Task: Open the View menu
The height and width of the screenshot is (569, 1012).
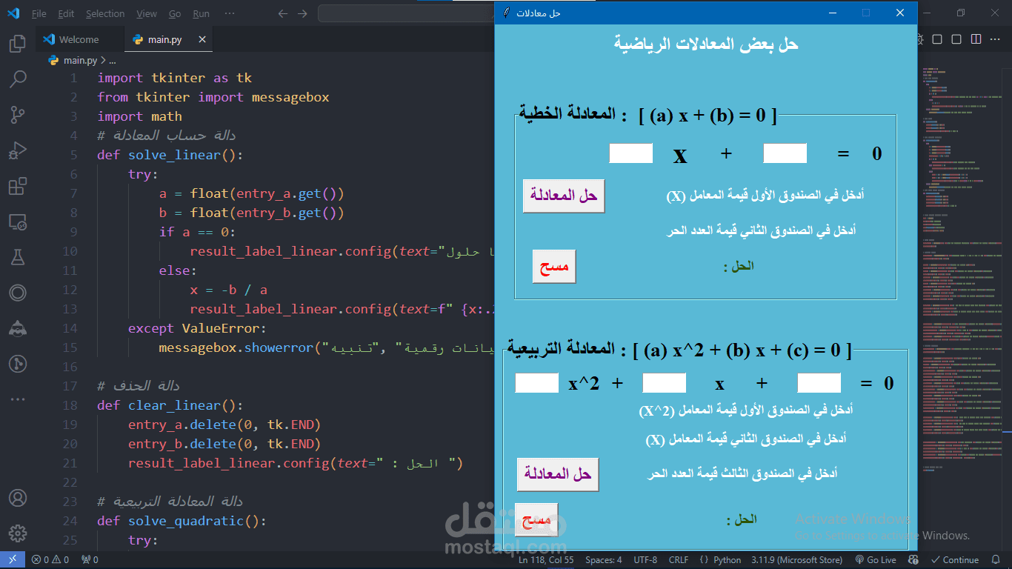Action: [x=147, y=13]
